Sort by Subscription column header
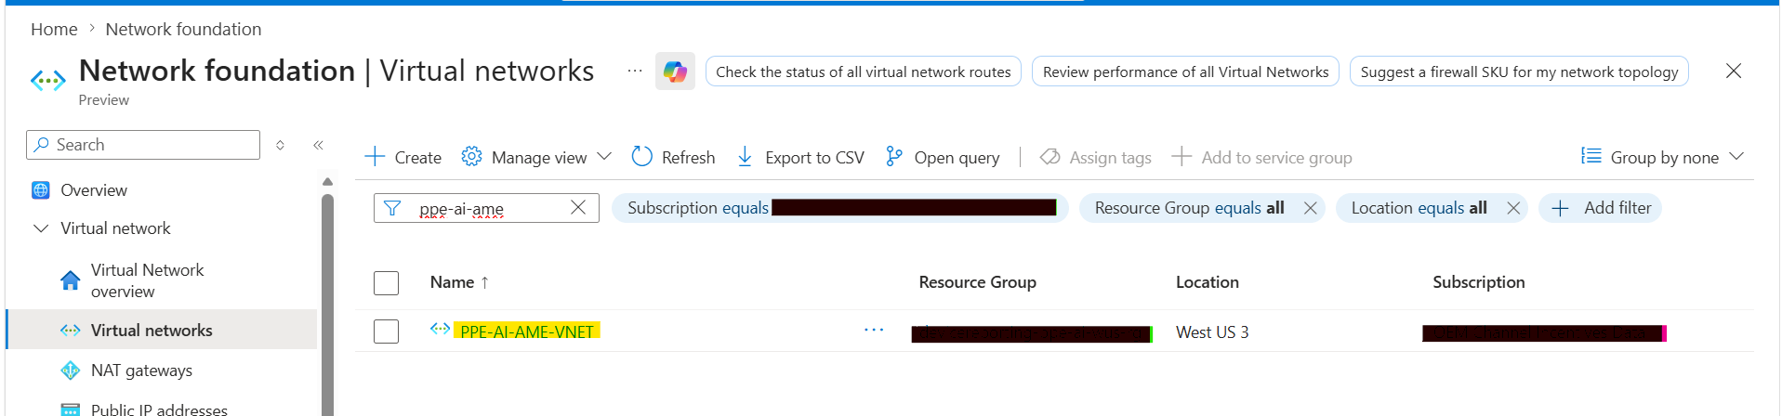The image size is (1782, 416). tap(1478, 282)
